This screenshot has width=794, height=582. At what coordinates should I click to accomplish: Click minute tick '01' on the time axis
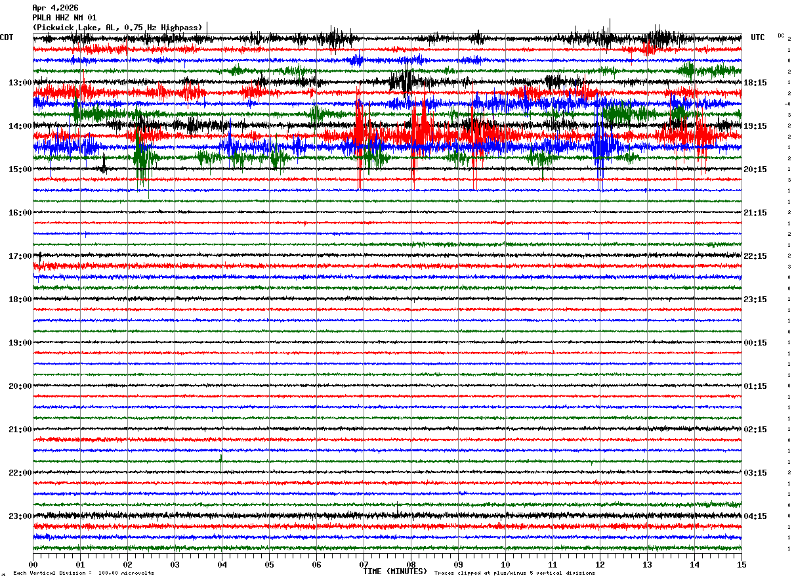click(x=80, y=564)
